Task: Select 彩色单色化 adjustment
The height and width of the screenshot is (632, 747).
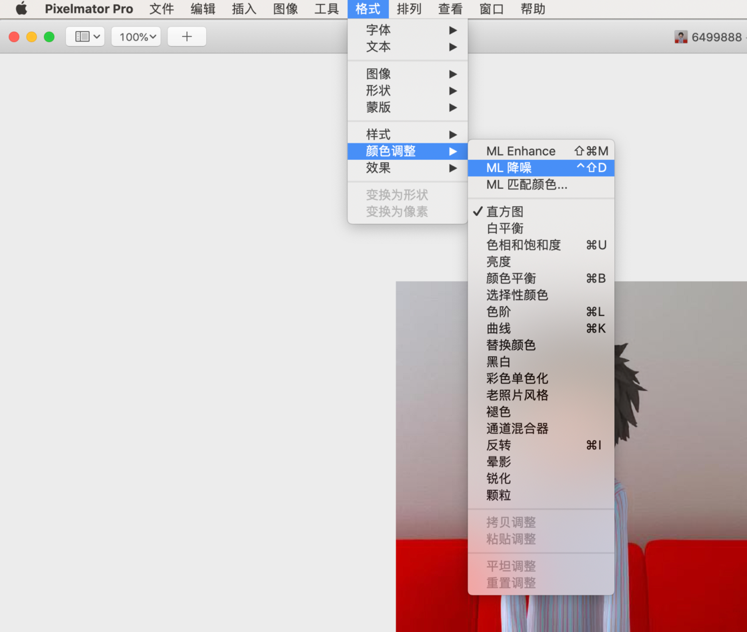Action: pos(541,378)
